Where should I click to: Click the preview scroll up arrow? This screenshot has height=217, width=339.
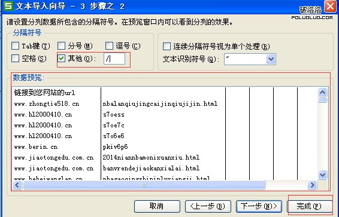pyautogui.click(x=323, y=93)
